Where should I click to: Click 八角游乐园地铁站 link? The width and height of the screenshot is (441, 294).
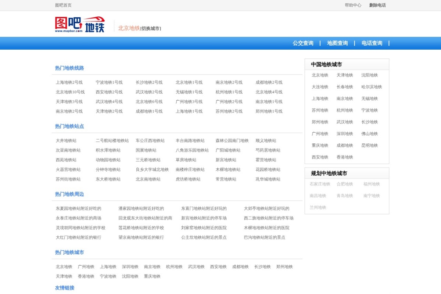tap(192, 150)
